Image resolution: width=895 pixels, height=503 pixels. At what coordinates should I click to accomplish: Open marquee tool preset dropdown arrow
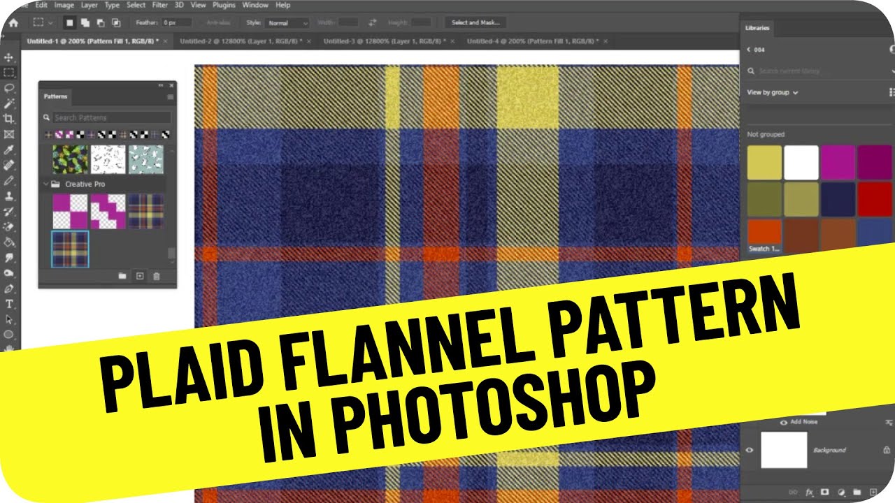(50, 23)
